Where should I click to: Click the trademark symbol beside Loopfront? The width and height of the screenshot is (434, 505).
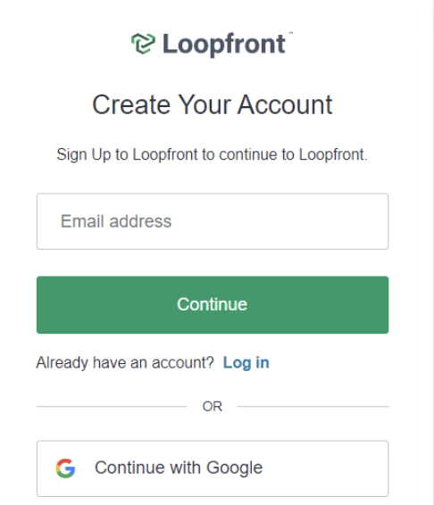pyautogui.click(x=290, y=32)
